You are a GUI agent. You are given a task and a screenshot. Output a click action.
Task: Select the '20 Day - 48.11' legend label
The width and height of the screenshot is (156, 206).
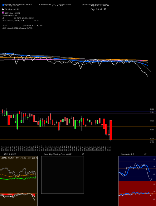12,6
